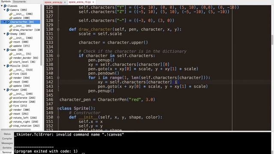
Task: Collapse the Enemy class node
Action: [5, 34]
